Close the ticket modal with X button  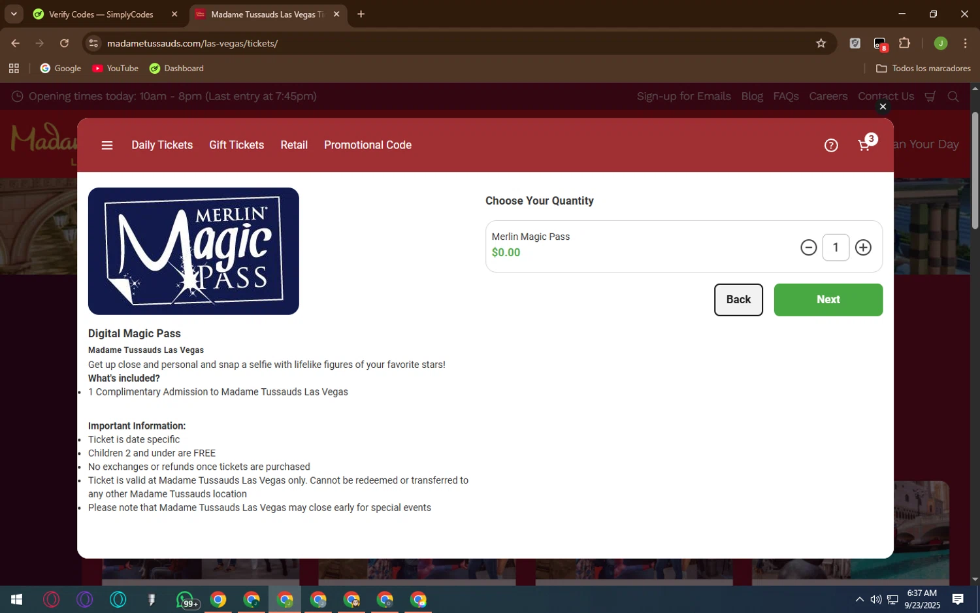[x=883, y=107]
